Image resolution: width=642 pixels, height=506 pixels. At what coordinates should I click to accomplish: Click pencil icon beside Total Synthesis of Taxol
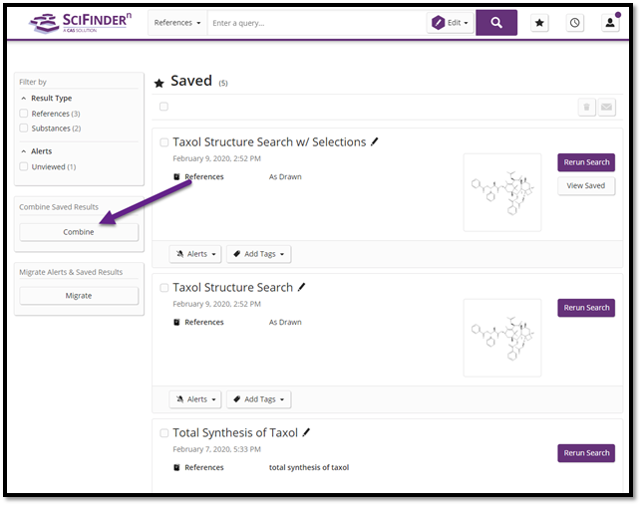pyautogui.click(x=306, y=432)
